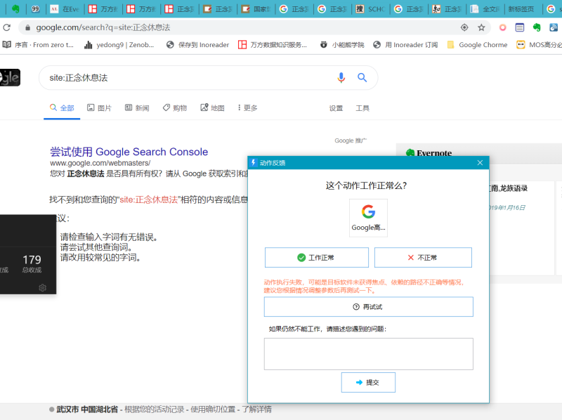
Task: Switch to the 国家 browser tab
Action: [256, 9]
